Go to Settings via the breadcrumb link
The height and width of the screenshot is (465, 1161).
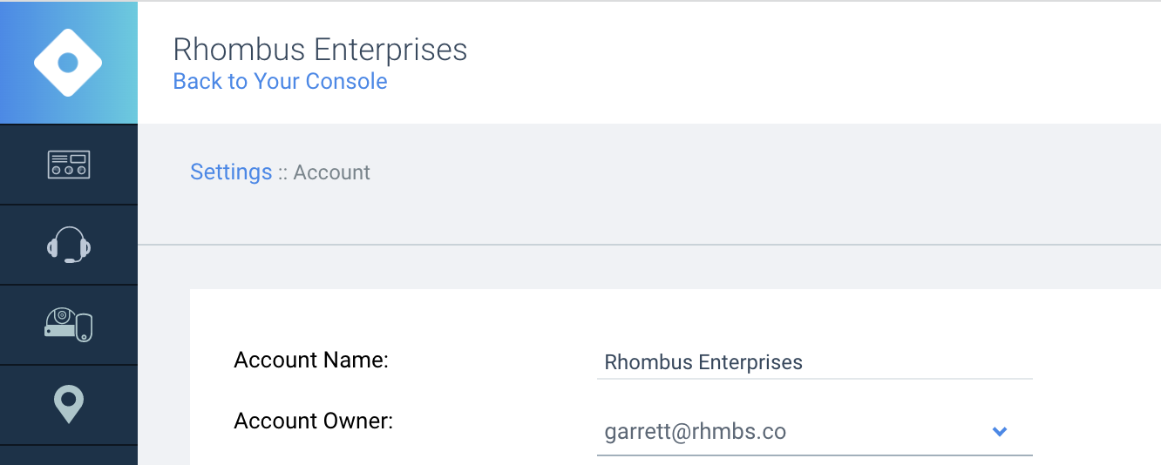click(x=231, y=172)
